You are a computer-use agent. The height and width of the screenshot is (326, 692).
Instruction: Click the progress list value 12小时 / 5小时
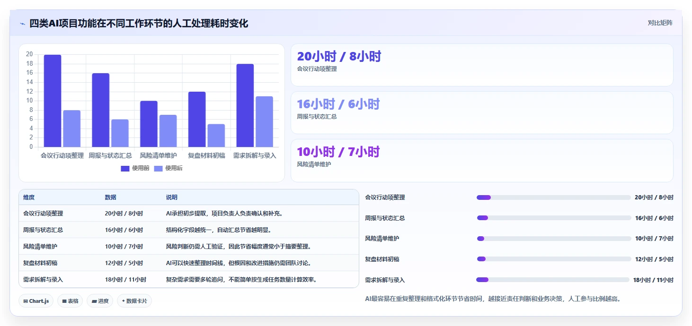click(654, 259)
